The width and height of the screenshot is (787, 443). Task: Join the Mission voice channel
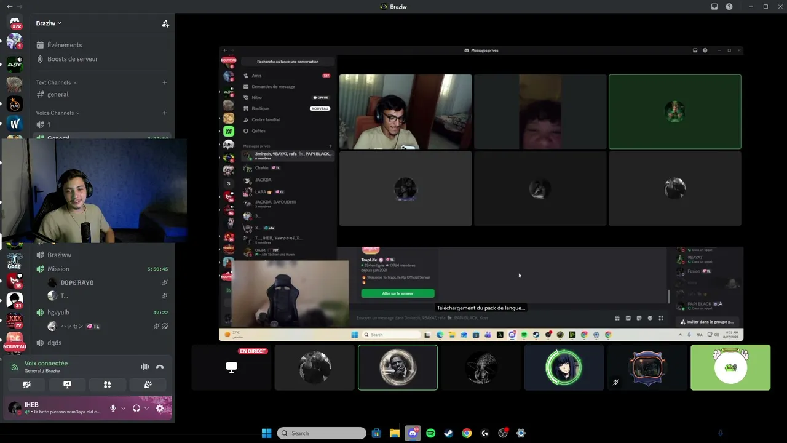click(102, 269)
